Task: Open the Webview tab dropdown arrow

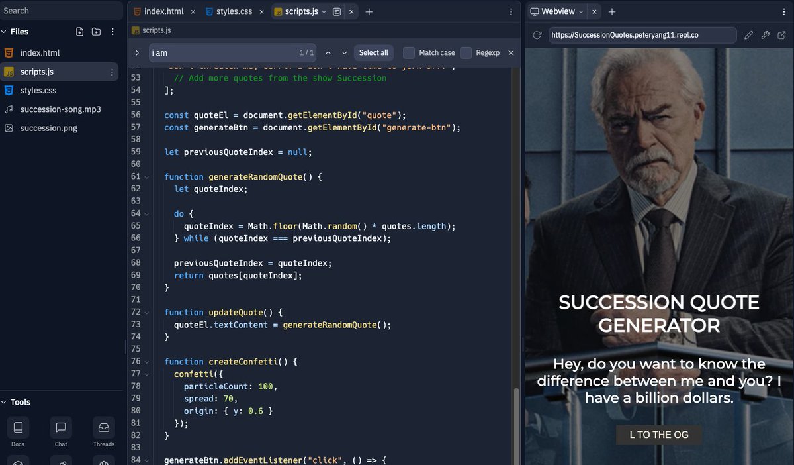Action: tap(581, 11)
